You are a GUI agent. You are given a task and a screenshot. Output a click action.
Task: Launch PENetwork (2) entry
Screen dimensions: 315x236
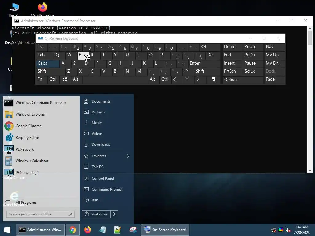[41, 173]
